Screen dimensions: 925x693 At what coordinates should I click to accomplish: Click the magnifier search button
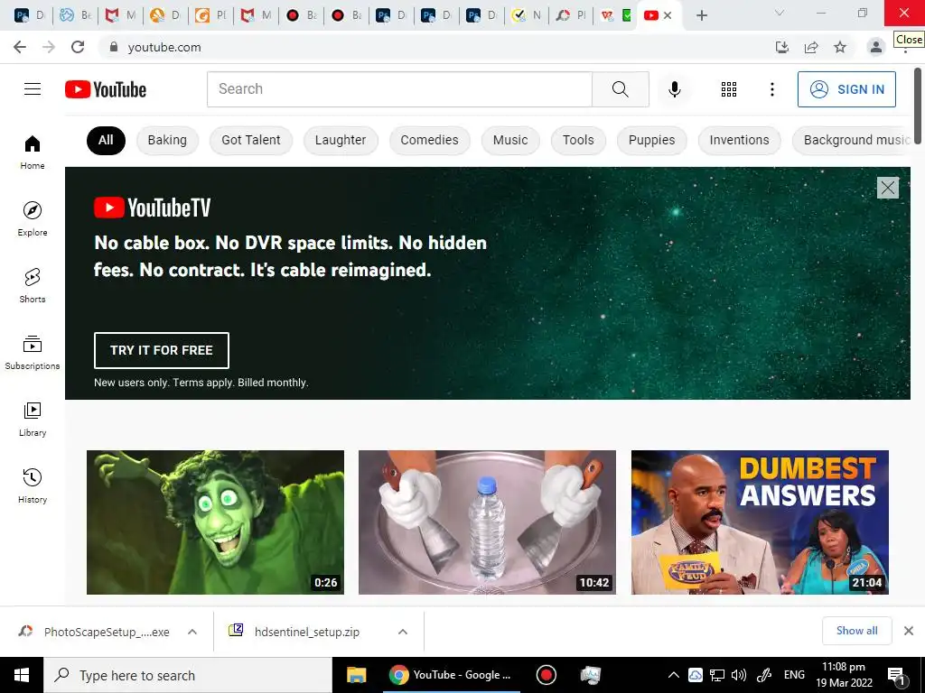pos(620,89)
